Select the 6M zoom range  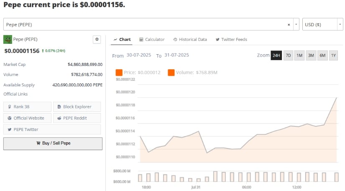point(322,55)
